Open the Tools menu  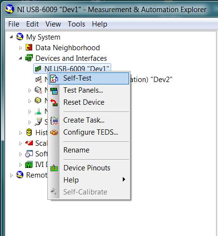76,24
